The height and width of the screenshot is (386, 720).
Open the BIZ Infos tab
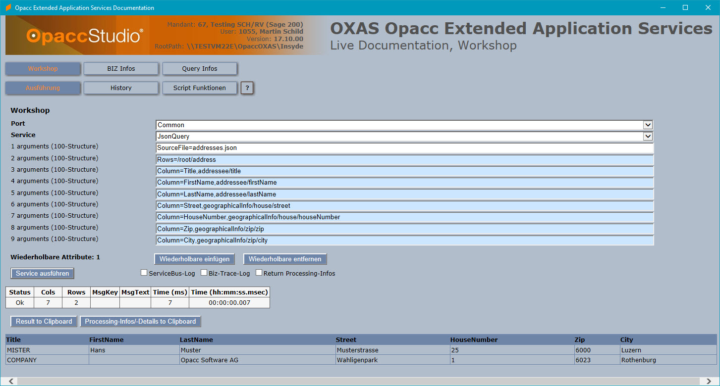(121, 68)
